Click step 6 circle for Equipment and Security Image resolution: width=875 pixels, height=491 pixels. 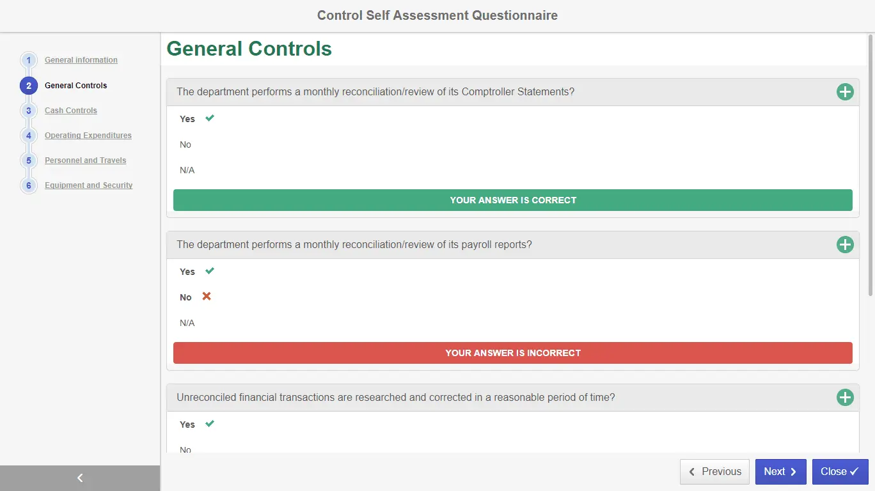point(29,185)
